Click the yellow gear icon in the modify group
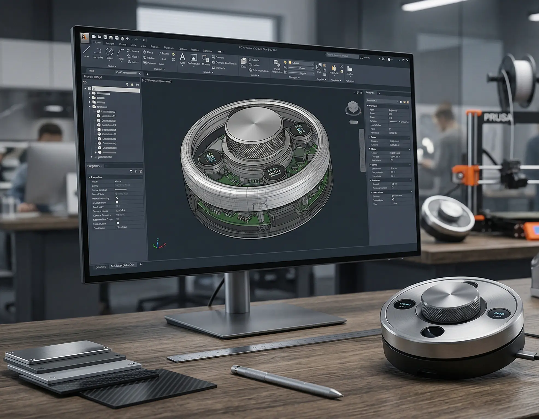The height and width of the screenshot is (419, 539). click(173, 54)
